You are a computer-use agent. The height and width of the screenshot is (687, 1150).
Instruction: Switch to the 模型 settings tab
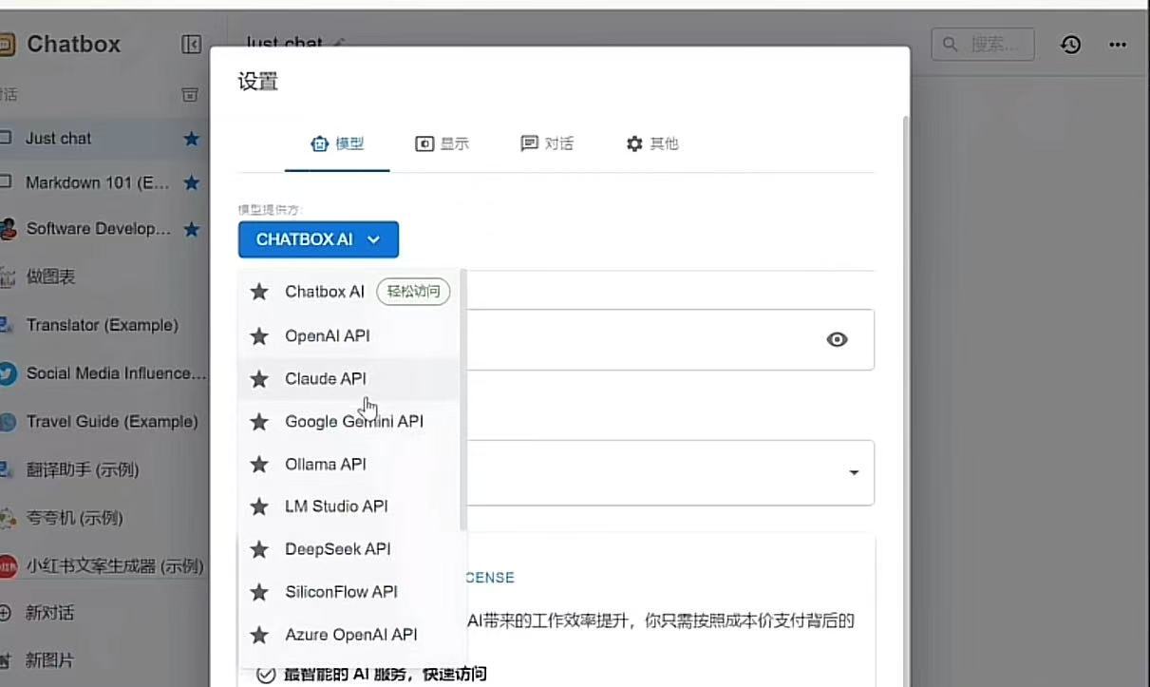click(337, 143)
